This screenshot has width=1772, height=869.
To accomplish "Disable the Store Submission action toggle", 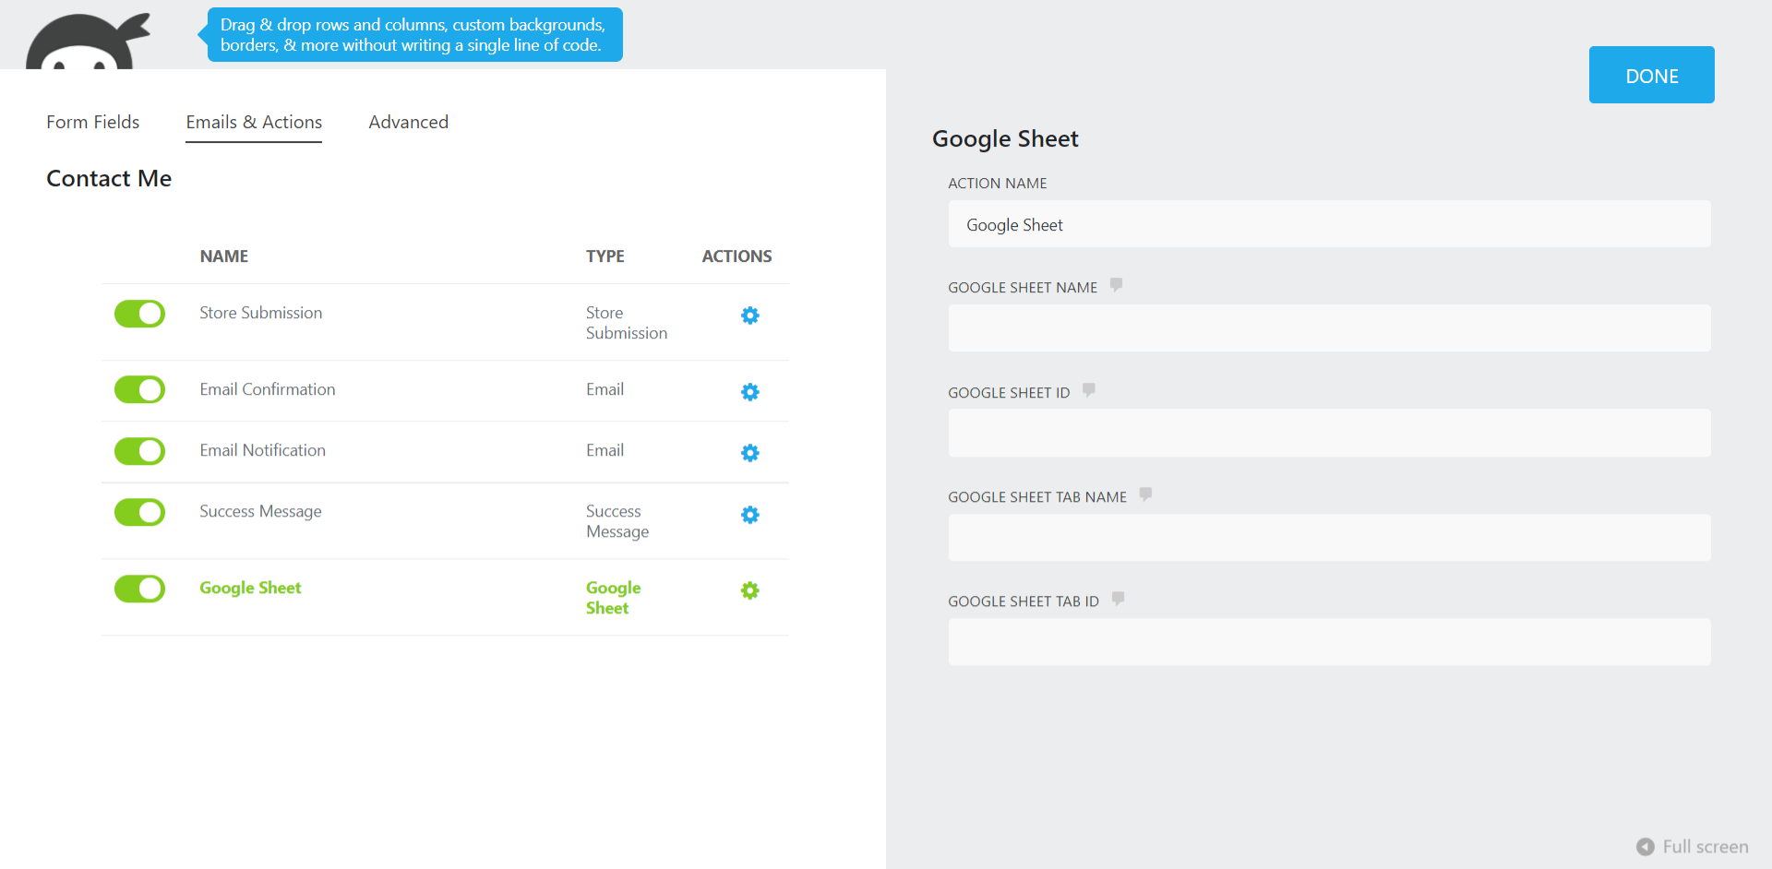I will click(139, 314).
